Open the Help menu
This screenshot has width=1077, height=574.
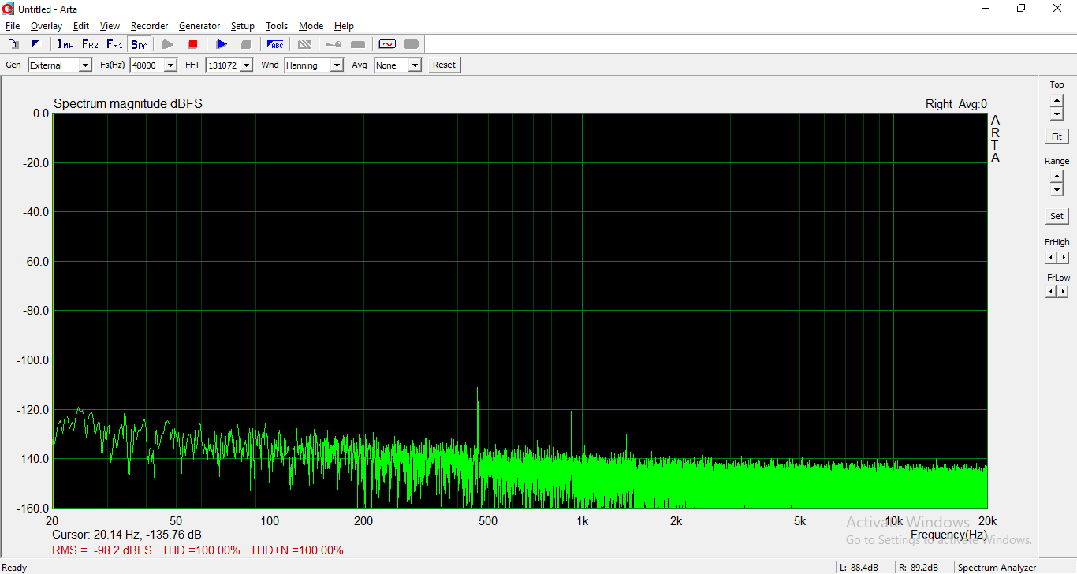coord(344,26)
